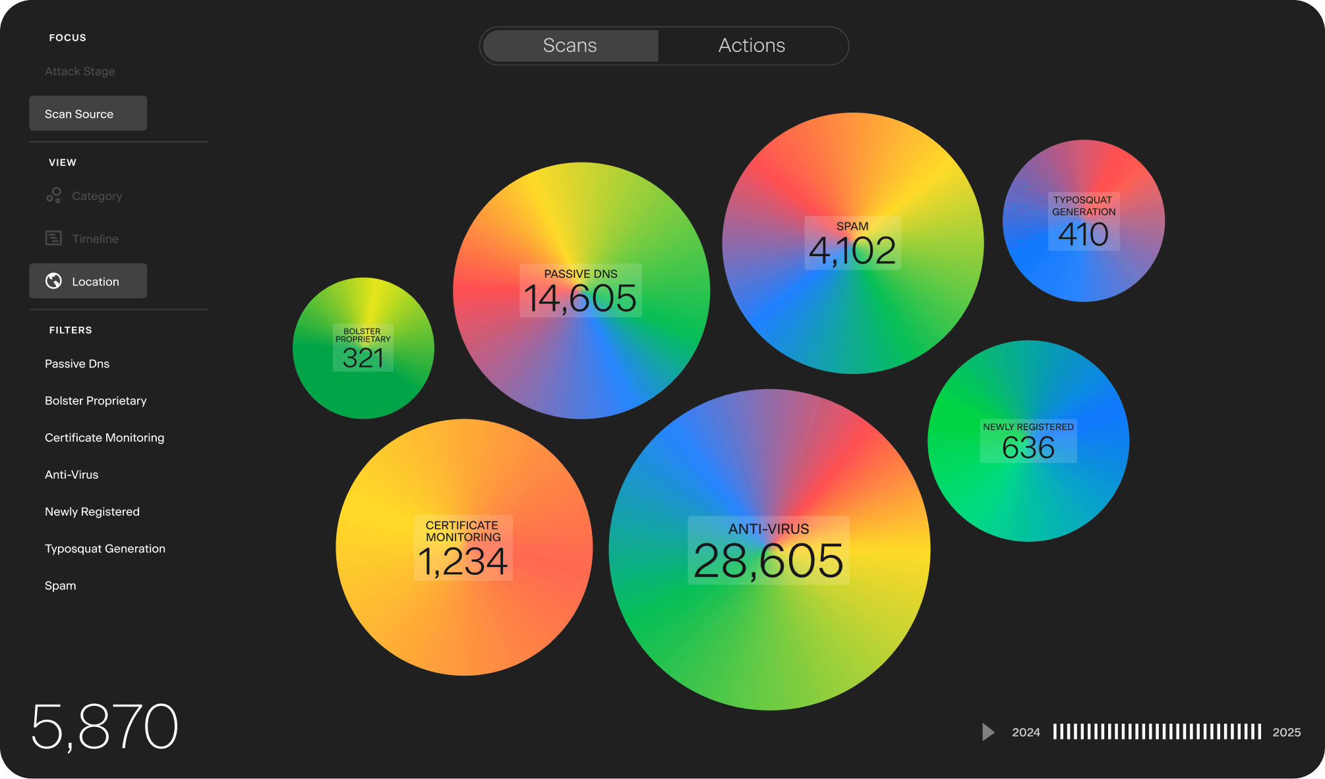Viewport: 1325px width, 779px height.
Task: Toggle the Typosquat Generation filter
Action: pos(105,549)
